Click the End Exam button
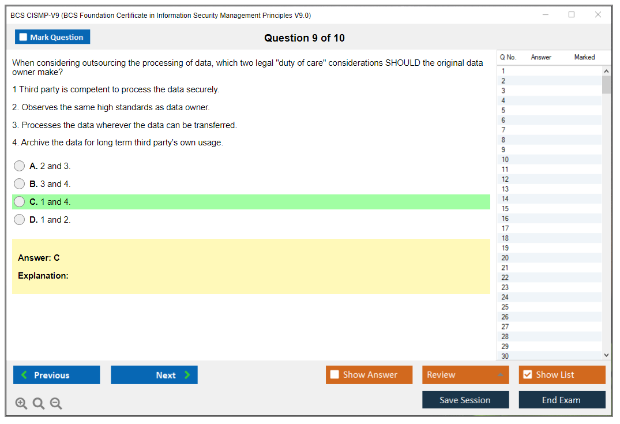The height and width of the screenshot is (424, 620). click(x=562, y=400)
